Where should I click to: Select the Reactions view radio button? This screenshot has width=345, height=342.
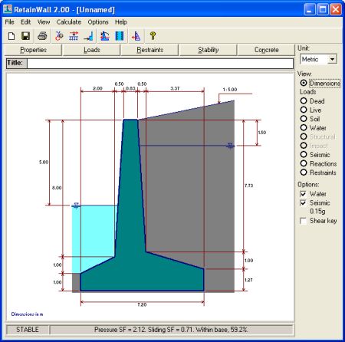304,163
